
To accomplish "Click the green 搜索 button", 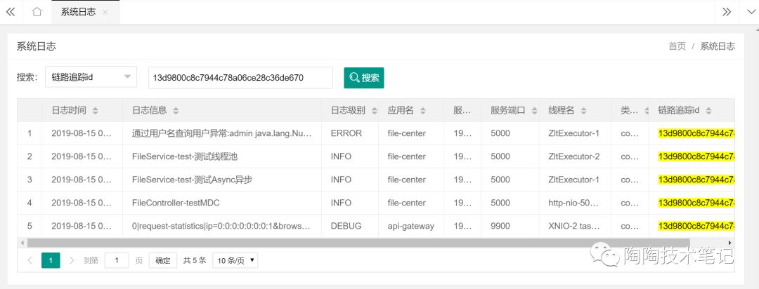I will [364, 77].
